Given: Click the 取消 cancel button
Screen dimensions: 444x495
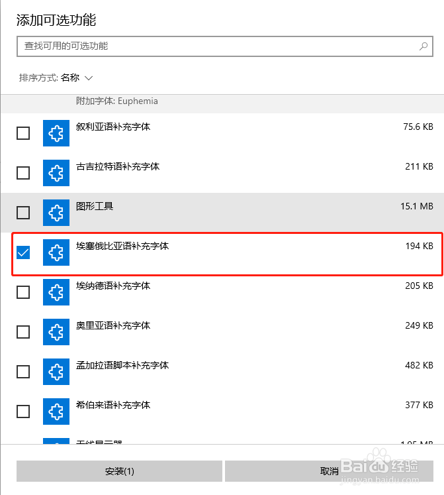Looking at the screenshot, I should (x=330, y=471).
